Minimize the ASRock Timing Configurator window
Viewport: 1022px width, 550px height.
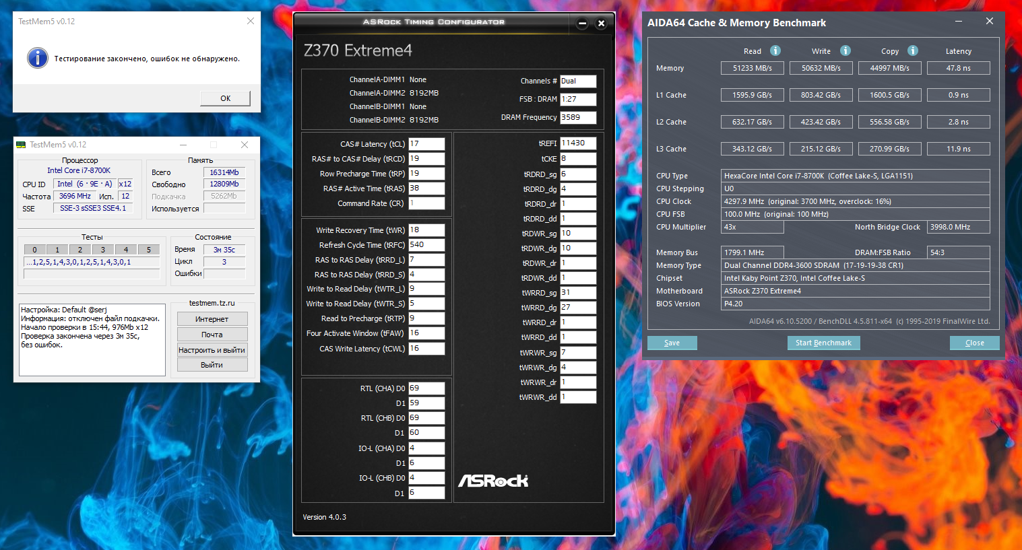click(583, 24)
